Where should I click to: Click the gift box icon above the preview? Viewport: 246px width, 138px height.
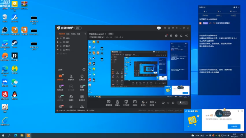point(166,36)
